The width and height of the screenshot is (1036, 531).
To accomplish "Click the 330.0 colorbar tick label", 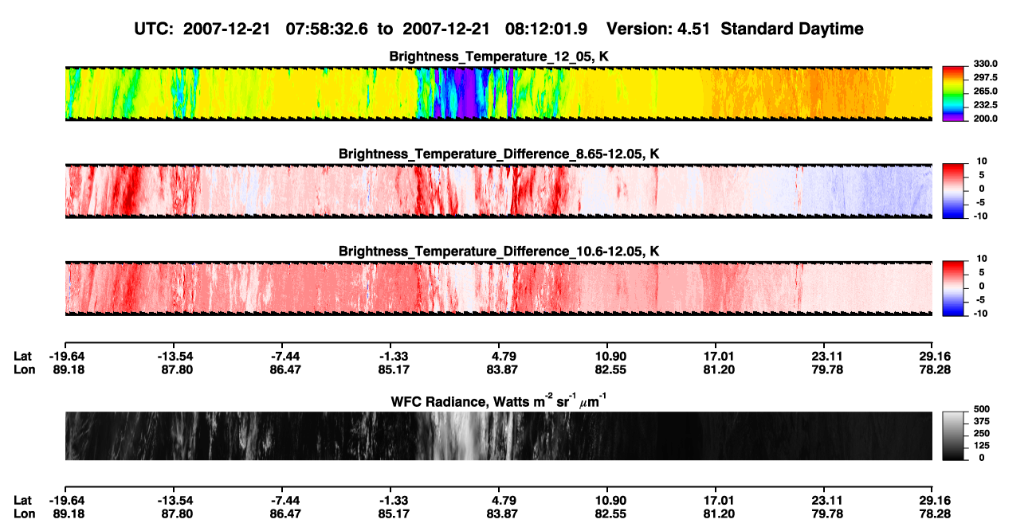I will (985, 64).
